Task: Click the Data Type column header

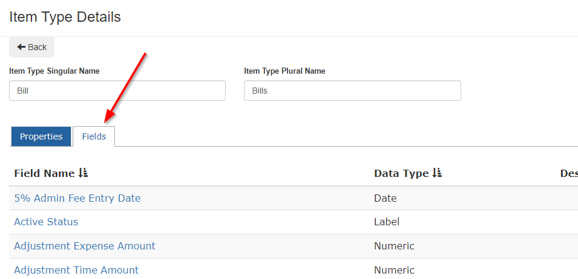Action: click(x=401, y=173)
